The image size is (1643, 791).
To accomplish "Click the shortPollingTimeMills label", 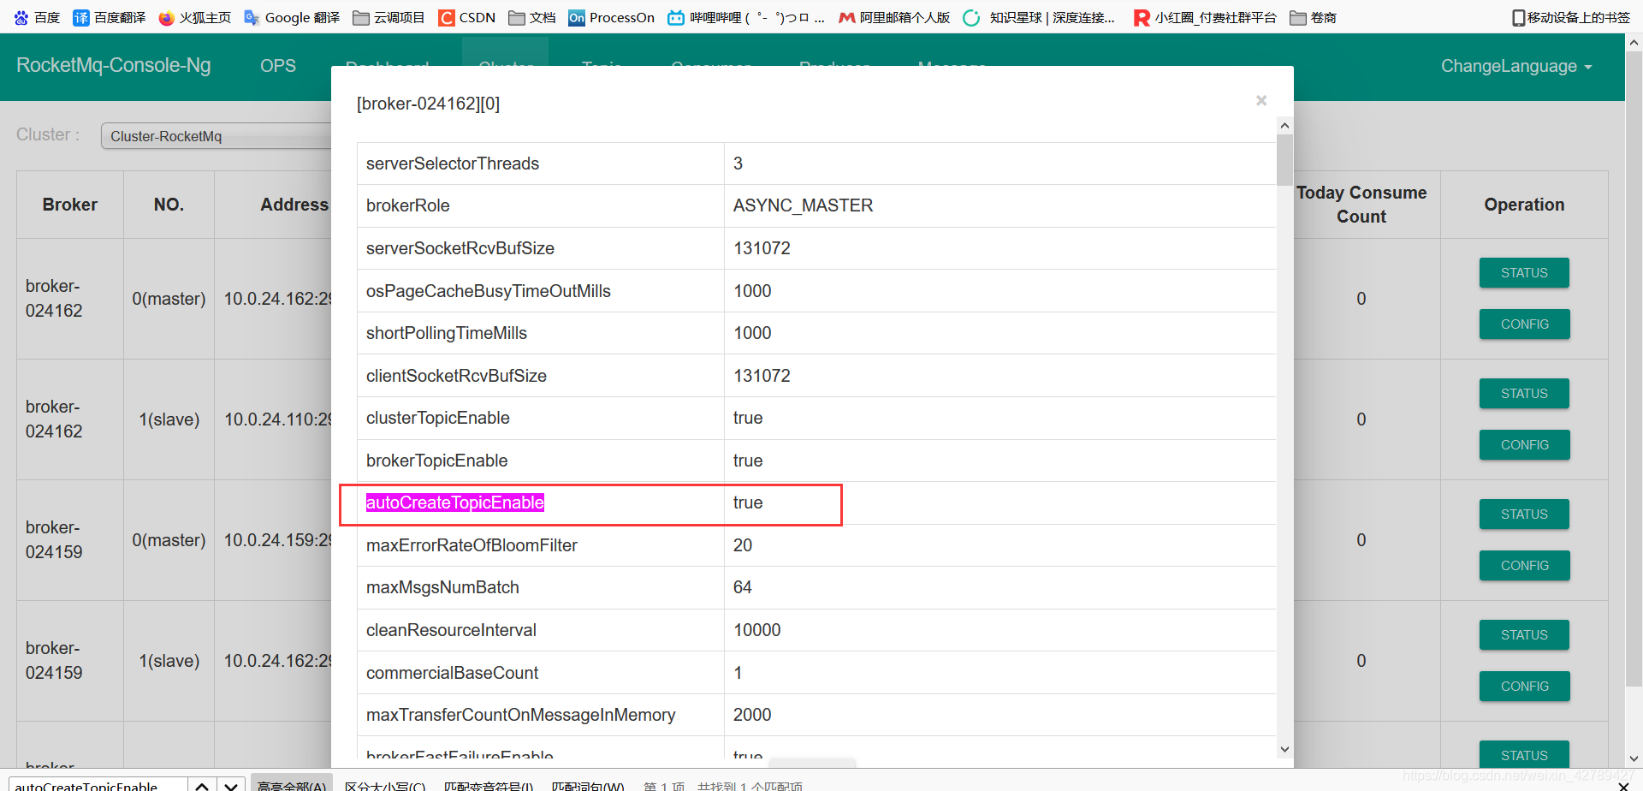I will [x=447, y=333].
